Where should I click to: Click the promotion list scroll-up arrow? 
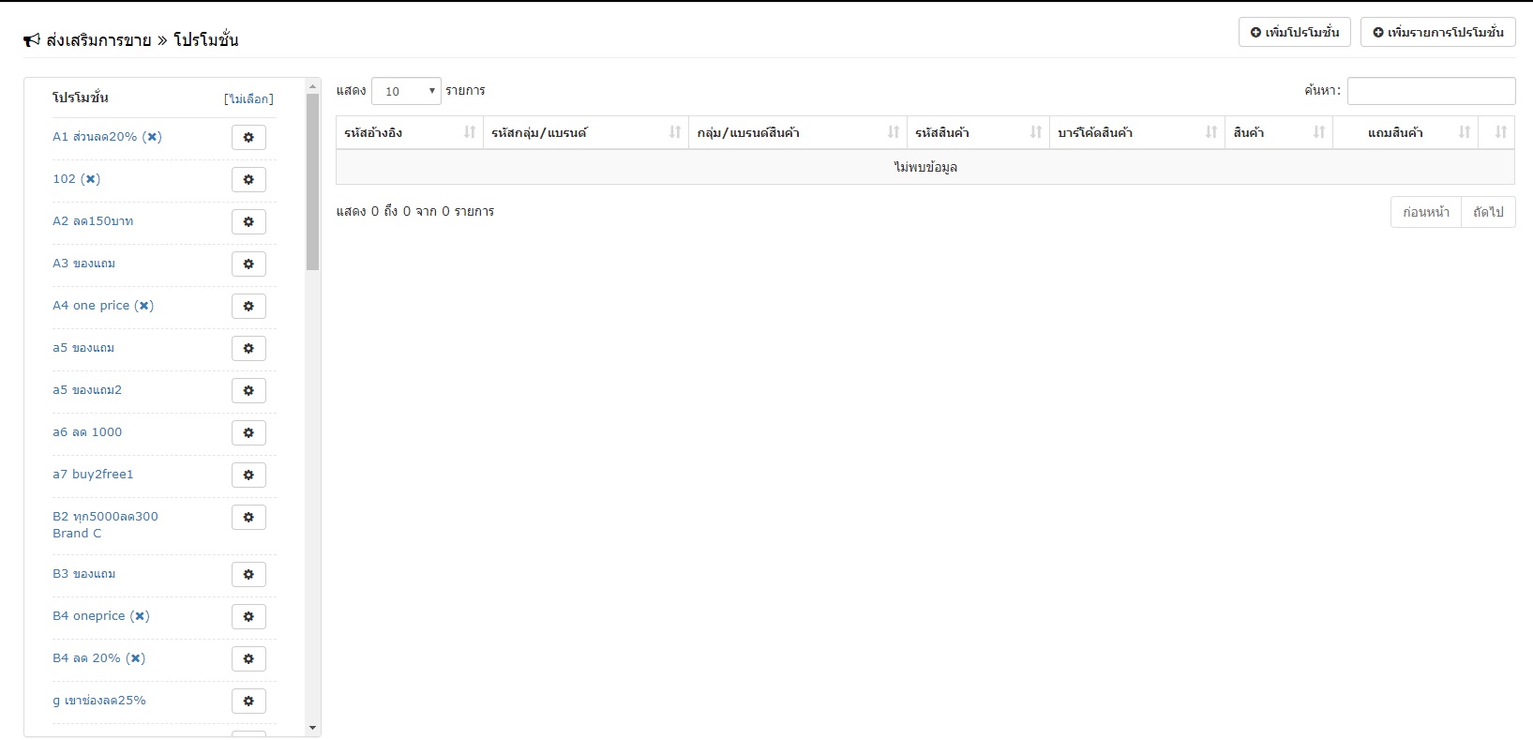click(313, 86)
